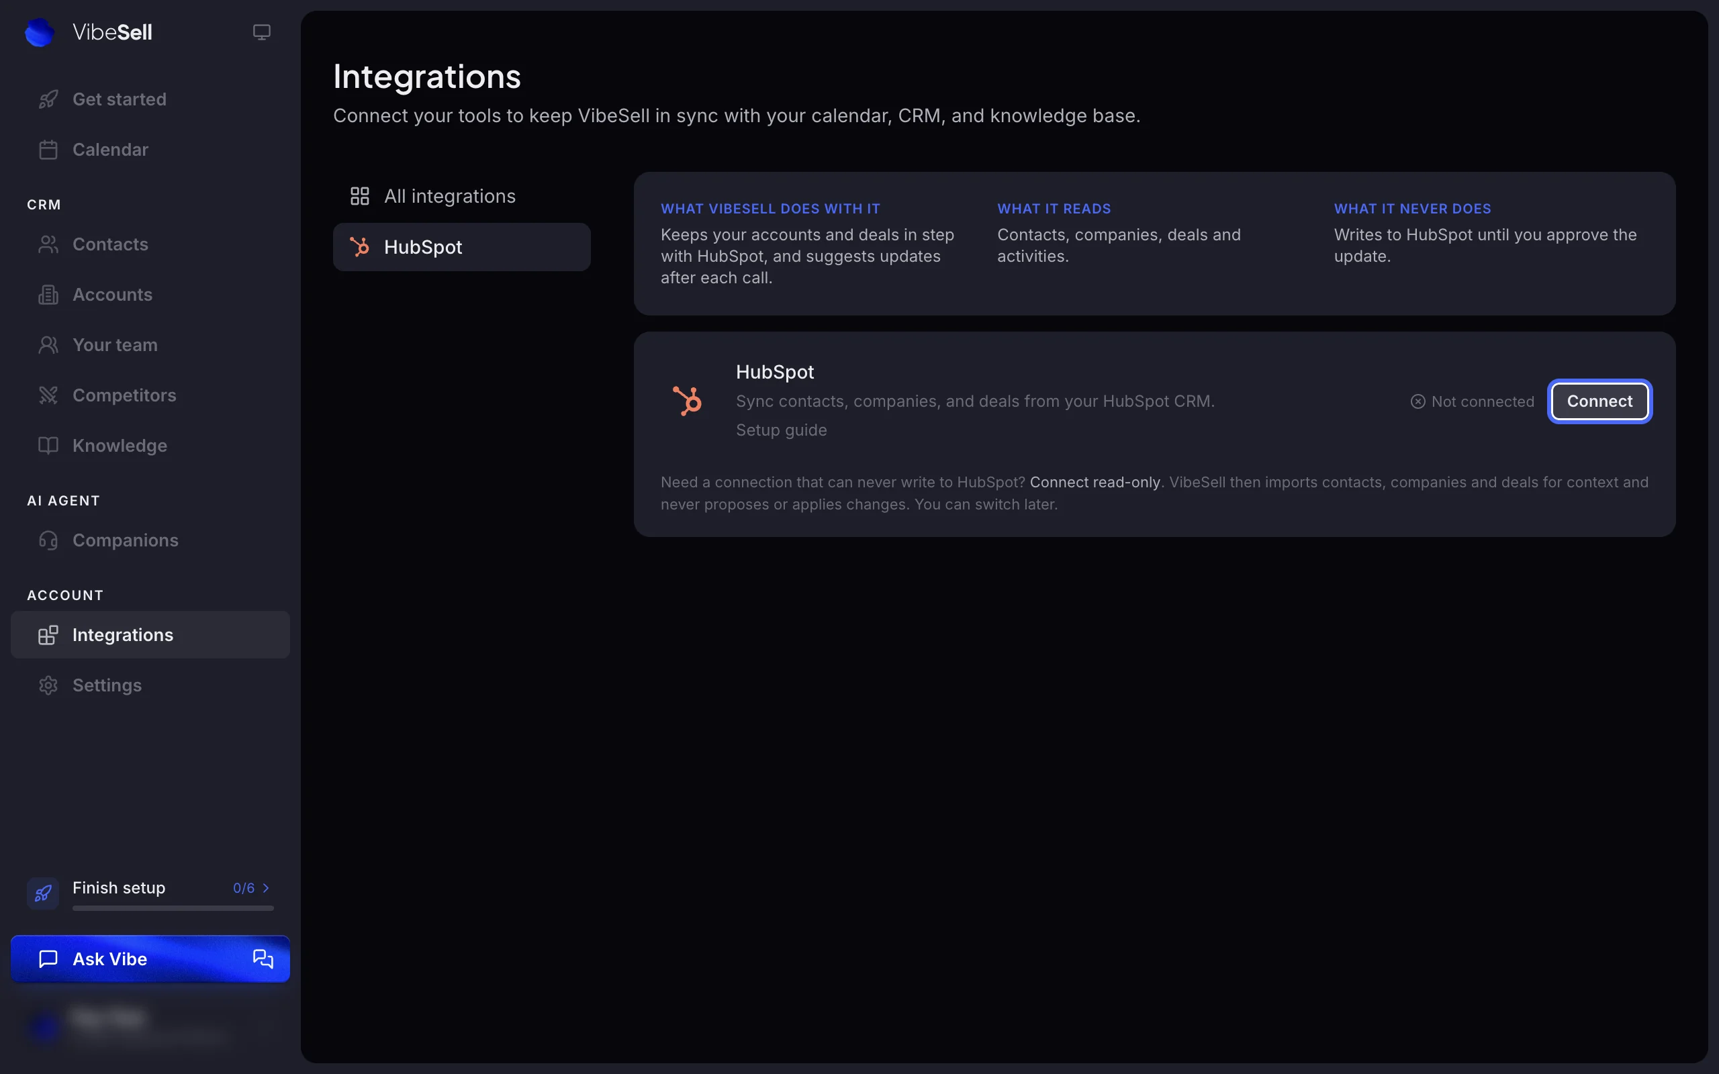Viewport: 1719px width, 1074px height.
Task: Click the large HubSpot logo in the card
Action: tap(687, 401)
